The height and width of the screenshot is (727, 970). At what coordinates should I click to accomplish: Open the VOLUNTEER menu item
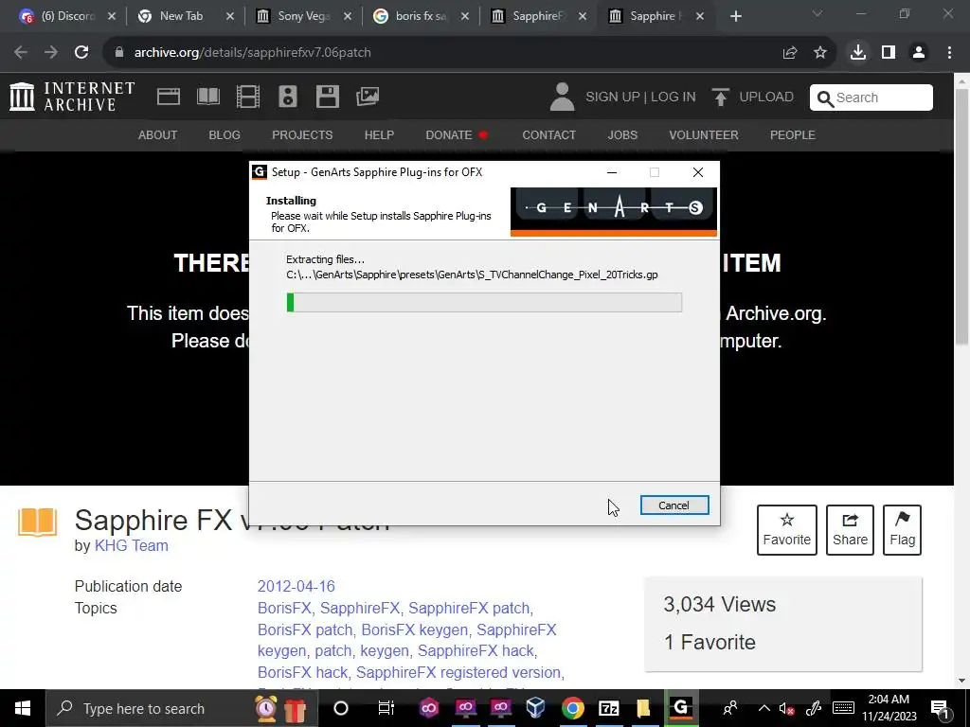point(704,134)
